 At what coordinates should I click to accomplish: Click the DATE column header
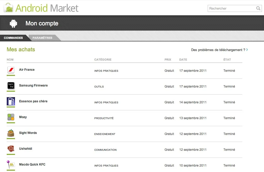click(183, 60)
